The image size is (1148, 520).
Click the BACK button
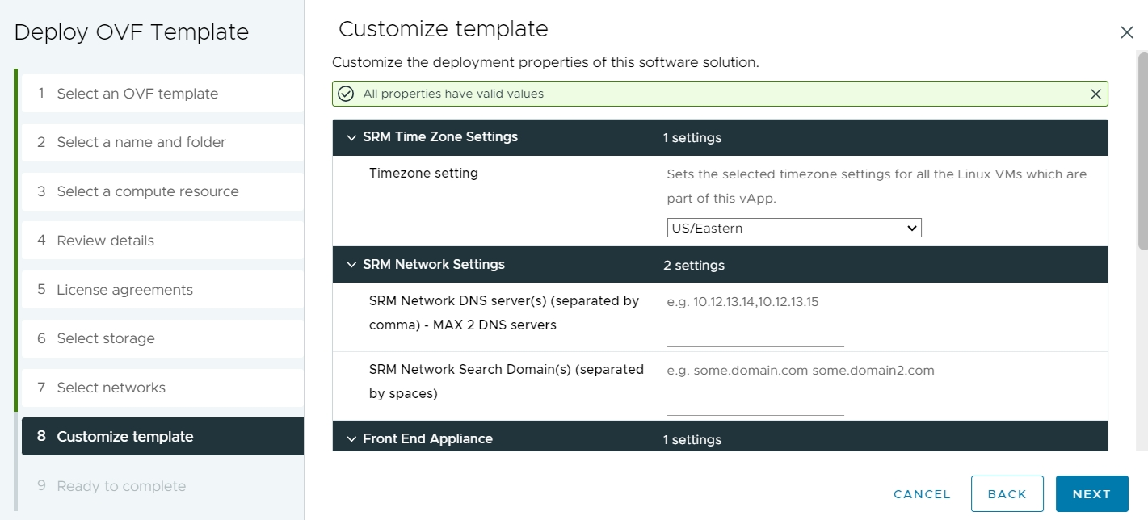coord(1007,493)
